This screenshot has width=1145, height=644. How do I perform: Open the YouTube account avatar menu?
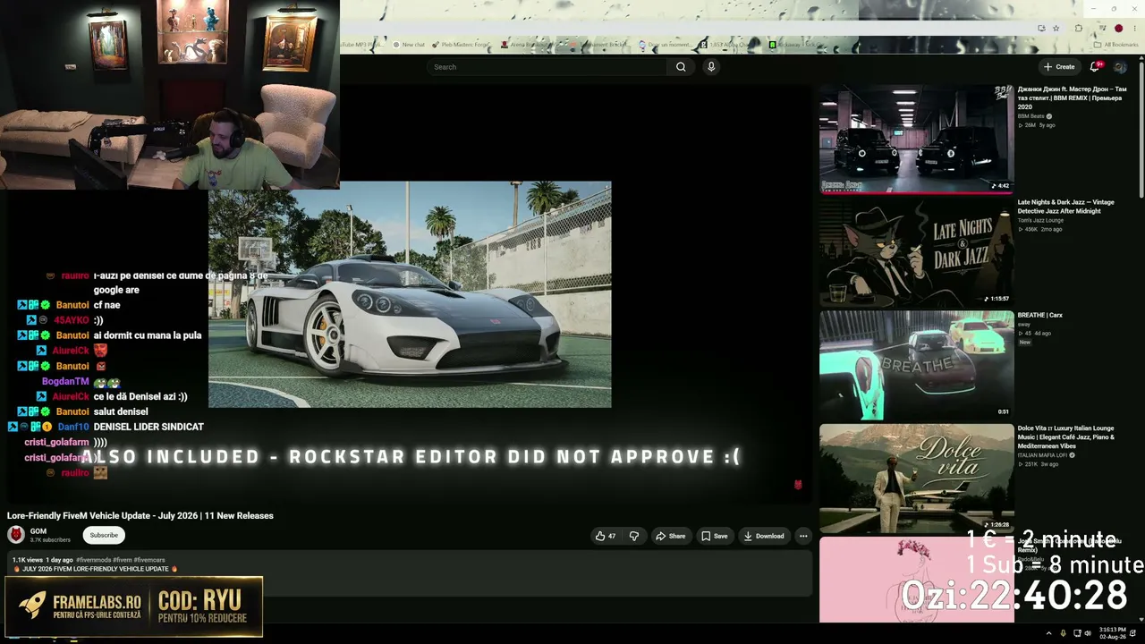(1120, 67)
